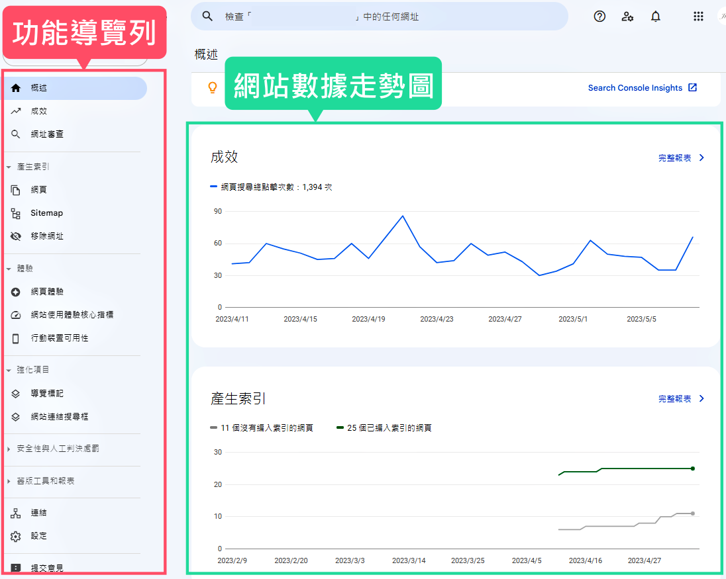Open 完整報表 for the 成效 chart
Image resolution: width=726 pixels, height=579 pixels.
point(680,158)
